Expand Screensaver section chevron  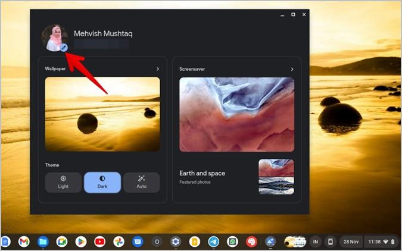tap(292, 69)
